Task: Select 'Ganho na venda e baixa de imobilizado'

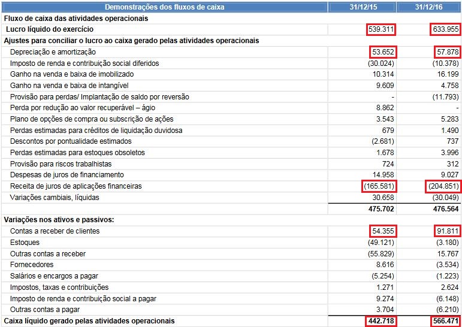Action: 72,74
